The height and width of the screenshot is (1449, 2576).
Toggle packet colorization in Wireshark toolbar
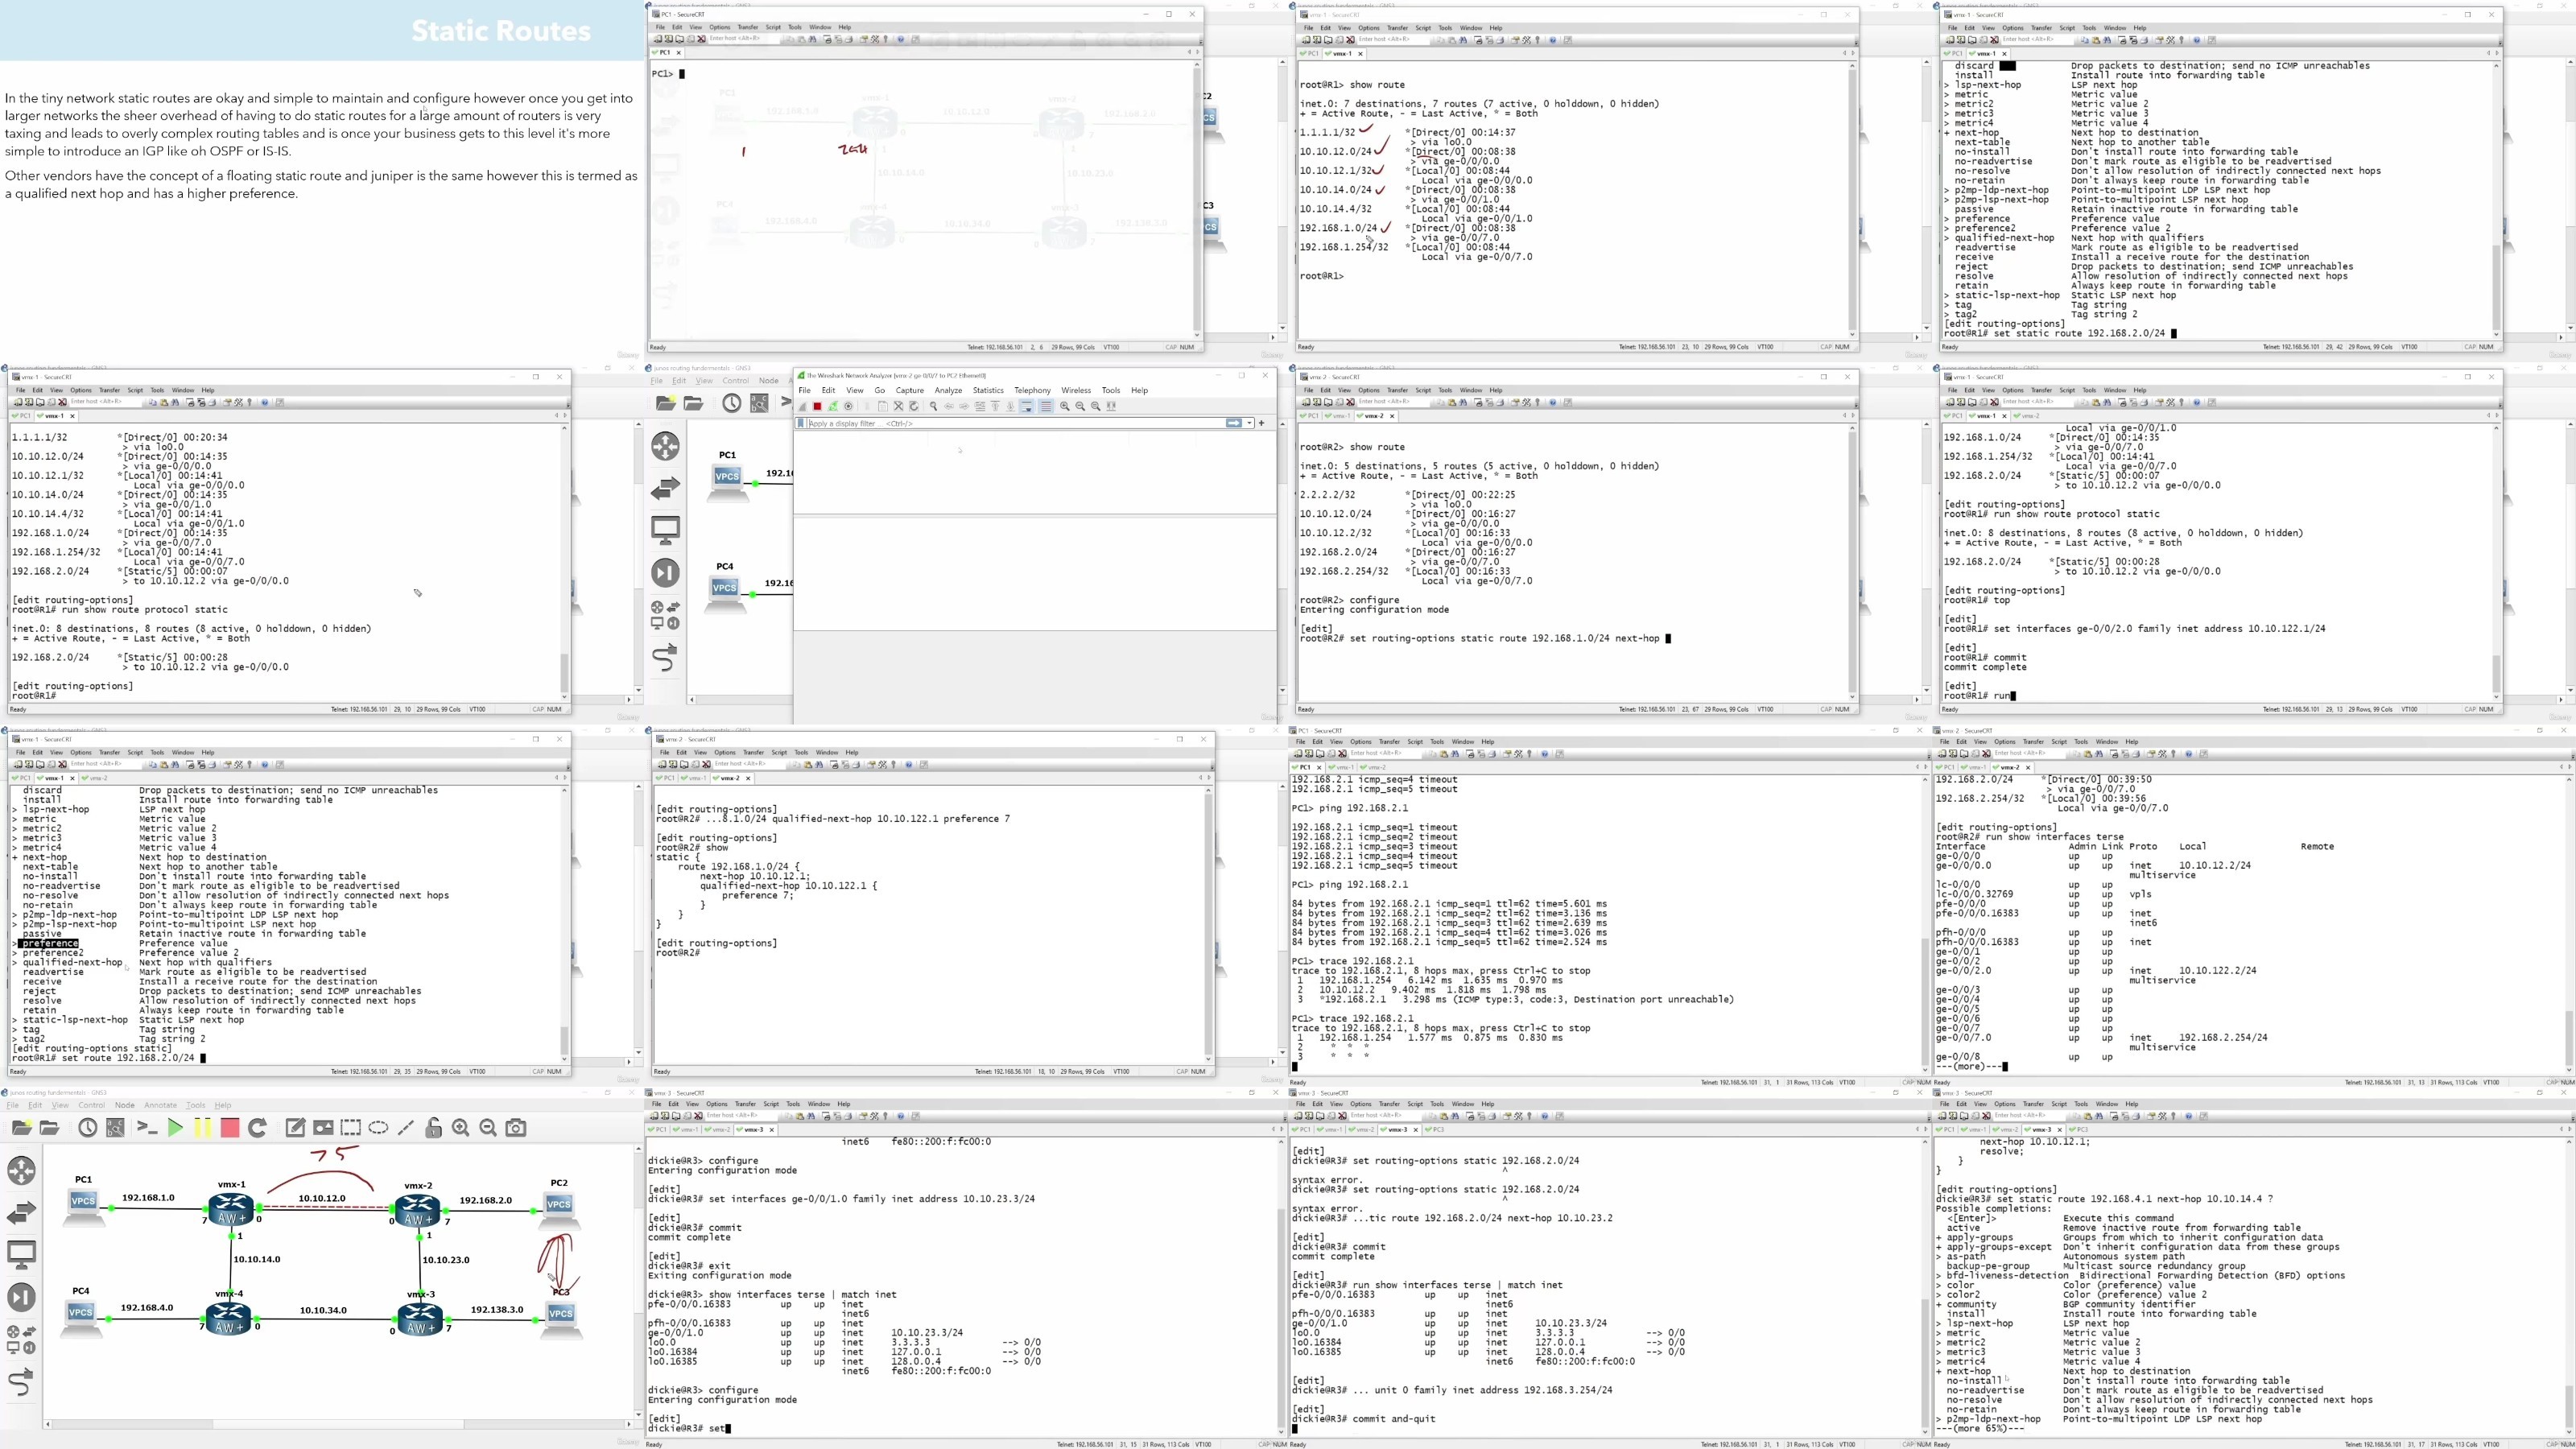click(1046, 407)
